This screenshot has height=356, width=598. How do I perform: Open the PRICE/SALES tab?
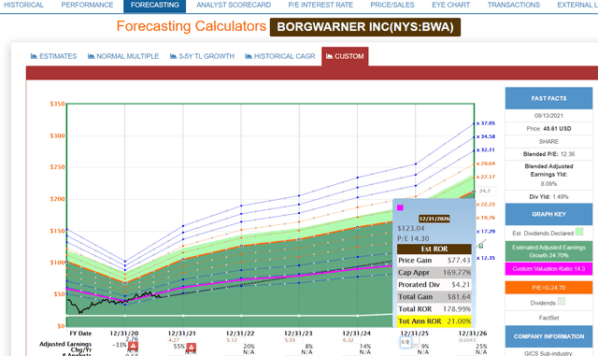392,5
